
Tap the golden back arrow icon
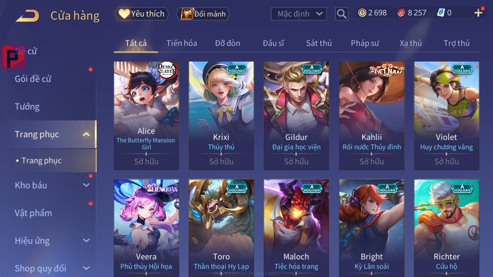(x=27, y=16)
